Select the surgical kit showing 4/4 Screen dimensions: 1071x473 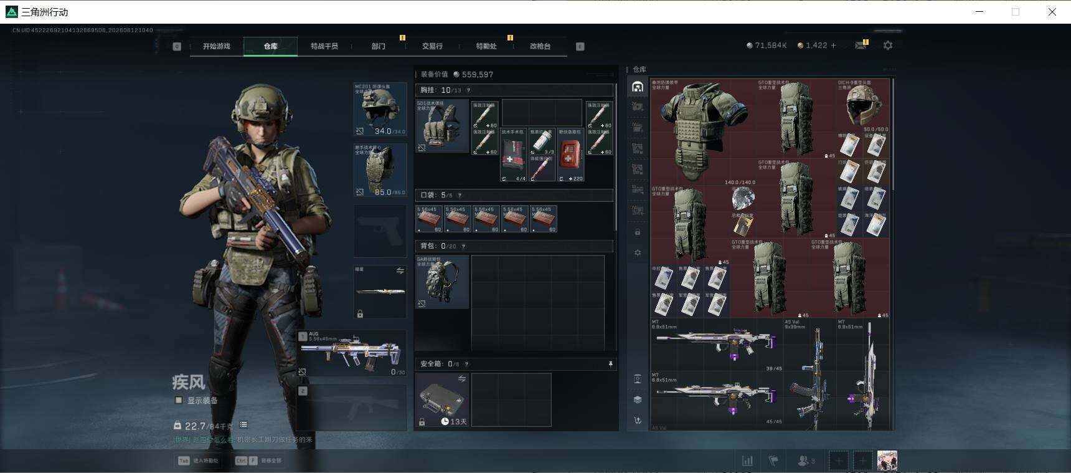tap(514, 155)
